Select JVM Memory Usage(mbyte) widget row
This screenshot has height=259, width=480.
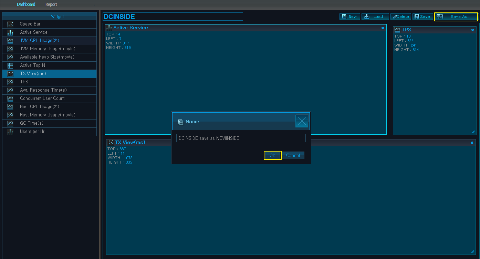[50, 49]
